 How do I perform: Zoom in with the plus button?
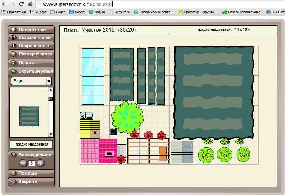40,163
